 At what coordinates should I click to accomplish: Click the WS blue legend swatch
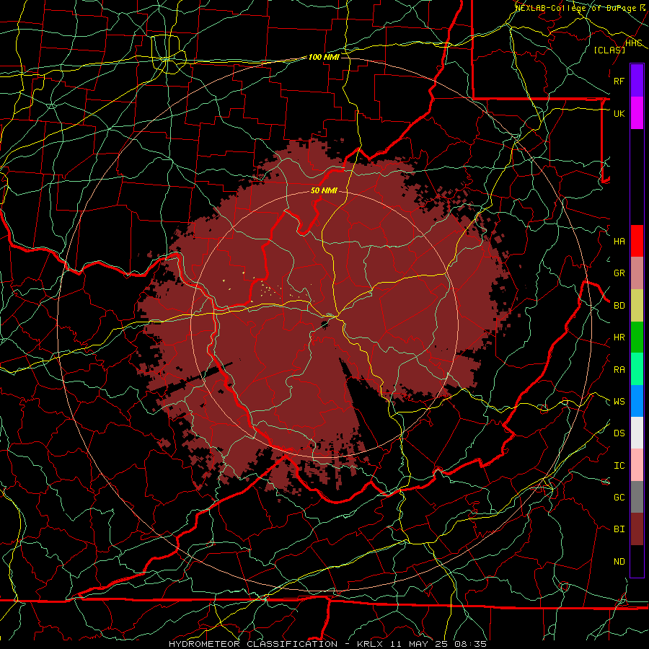pyautogui.click(x=637, y=401)
